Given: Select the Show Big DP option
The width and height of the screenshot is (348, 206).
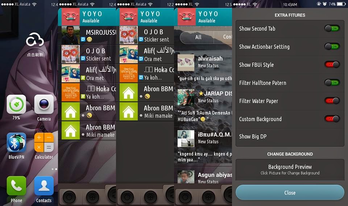Looking at the screenshot, I should point(290,136).
